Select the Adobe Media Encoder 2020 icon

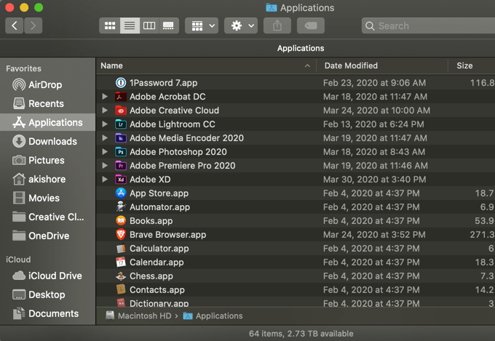pyautogui.click(x=121, y=138)
